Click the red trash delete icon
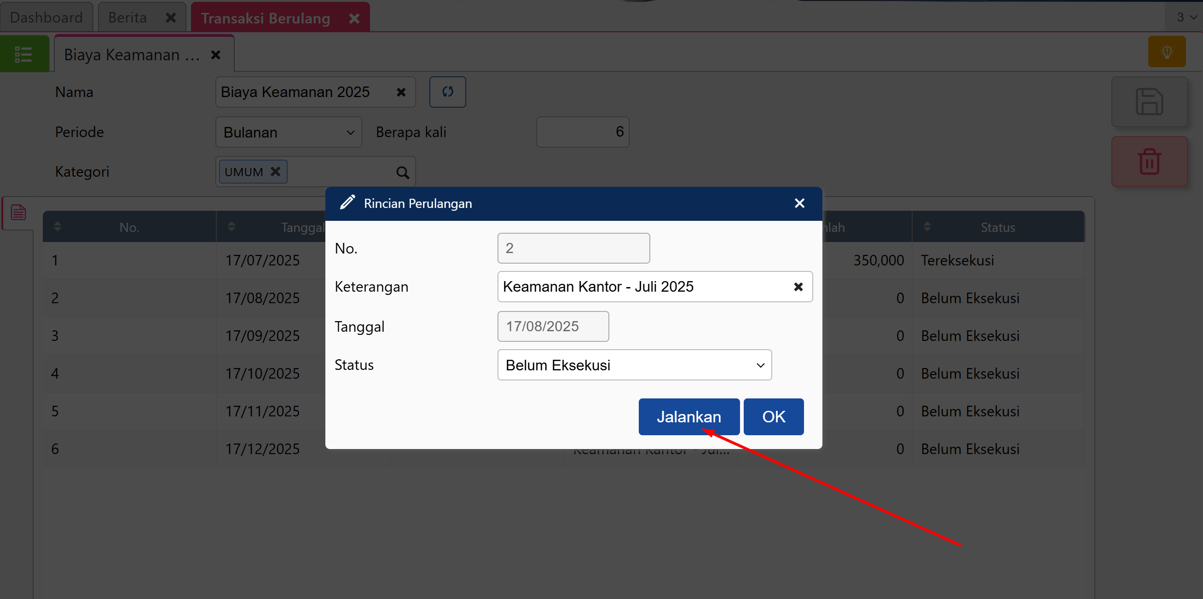Viewport: 1203px width, 599px height. 1149,161
